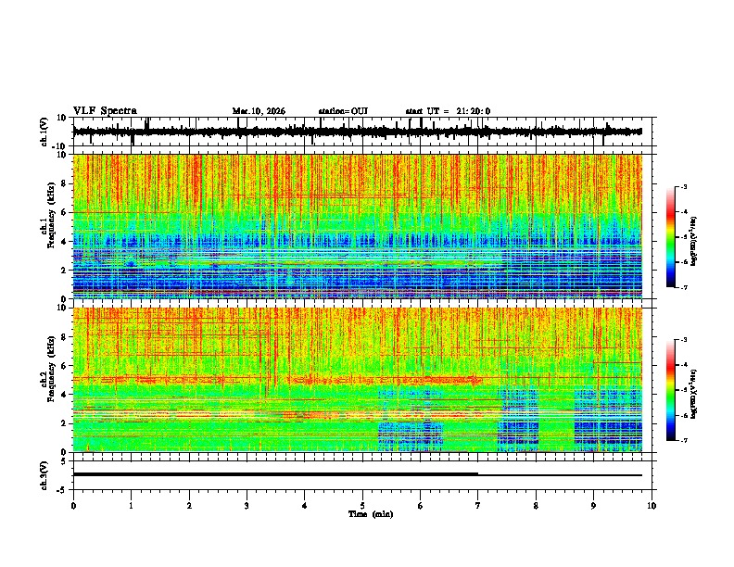Click the ch.2 PSD color scale bar
Image resolution: width=734 pixels, height=567 pixels.
tap(671, 390)
